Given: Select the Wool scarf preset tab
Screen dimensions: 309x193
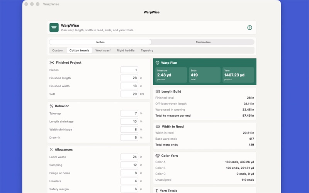Looking at the screenshot, I should point(103,51).
